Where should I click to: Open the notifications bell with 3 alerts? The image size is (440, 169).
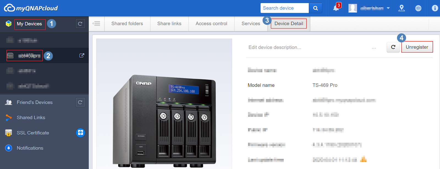click(336, 8)
